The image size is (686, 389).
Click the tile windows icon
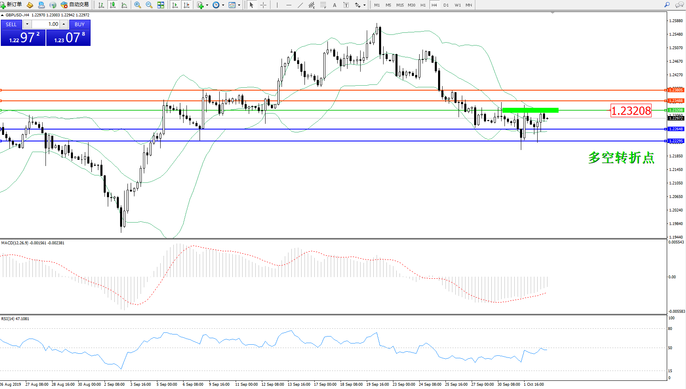pos(161,5)
